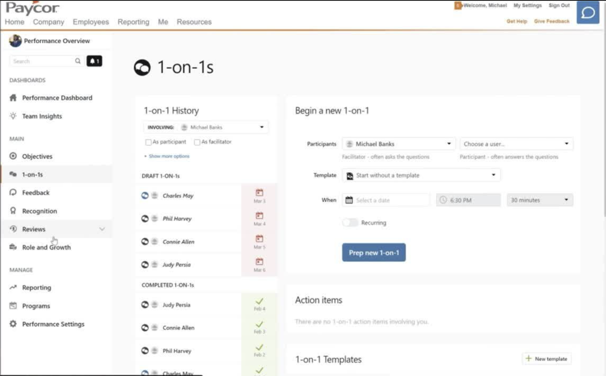Screen dimensions: 606x376
Task: Click the Objectives target icon
Action: point(13,156)
